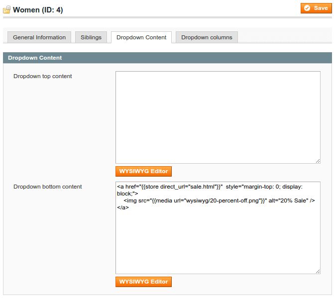Click resize handle of top content textarea
The image size is (334, 298).
pos(318,161)
